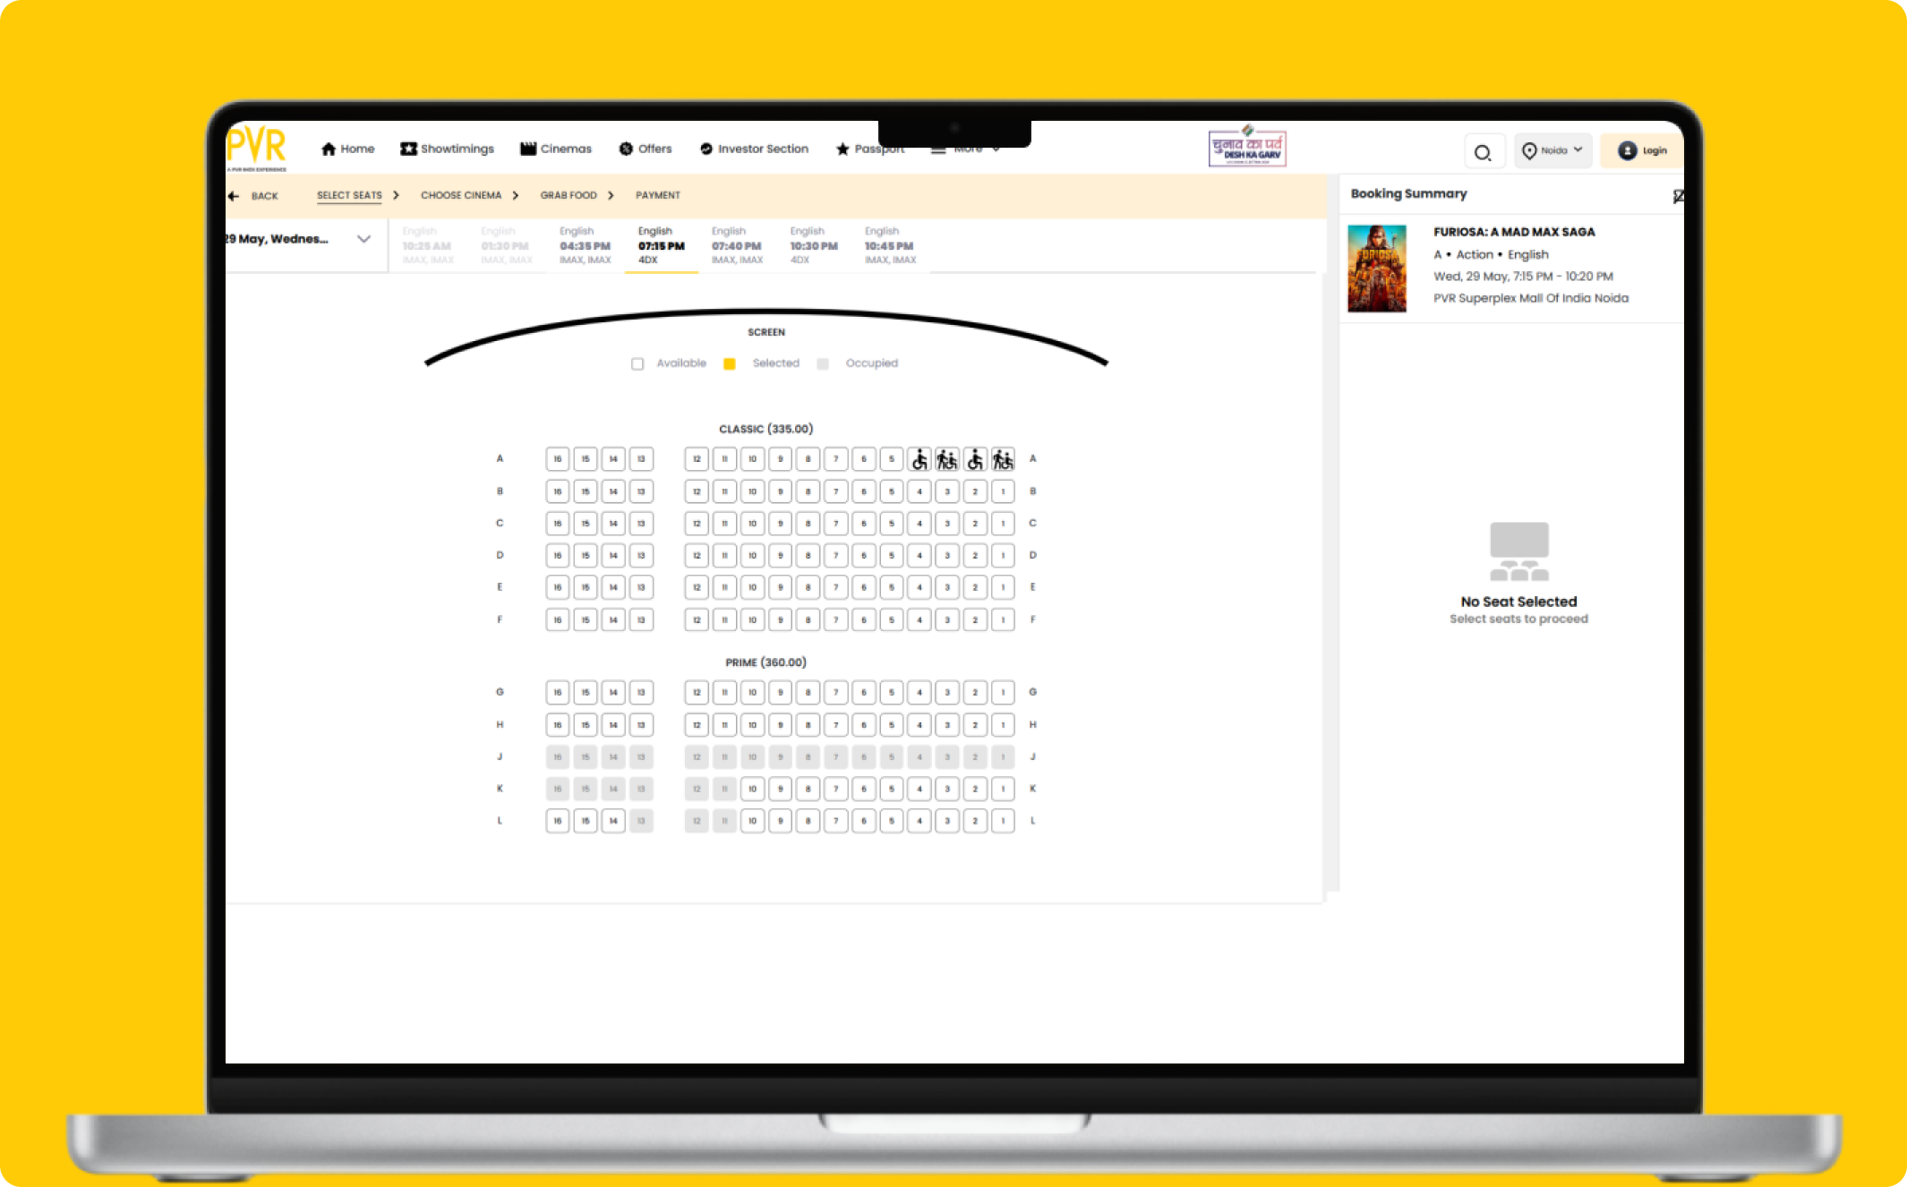Select seat L16 in Prime

tap(557, 821)
